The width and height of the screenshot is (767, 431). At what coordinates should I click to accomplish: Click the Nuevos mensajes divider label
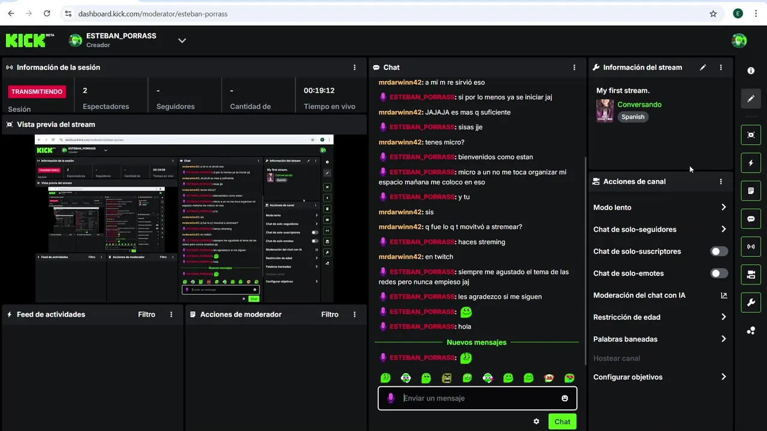click(x=476, y=342)
